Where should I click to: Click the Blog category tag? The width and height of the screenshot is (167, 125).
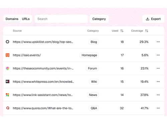(94, 42)
